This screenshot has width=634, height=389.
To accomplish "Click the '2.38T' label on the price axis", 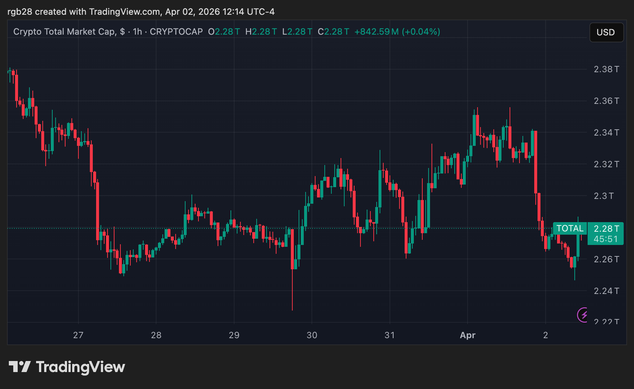I will click(x=606, y=69).
